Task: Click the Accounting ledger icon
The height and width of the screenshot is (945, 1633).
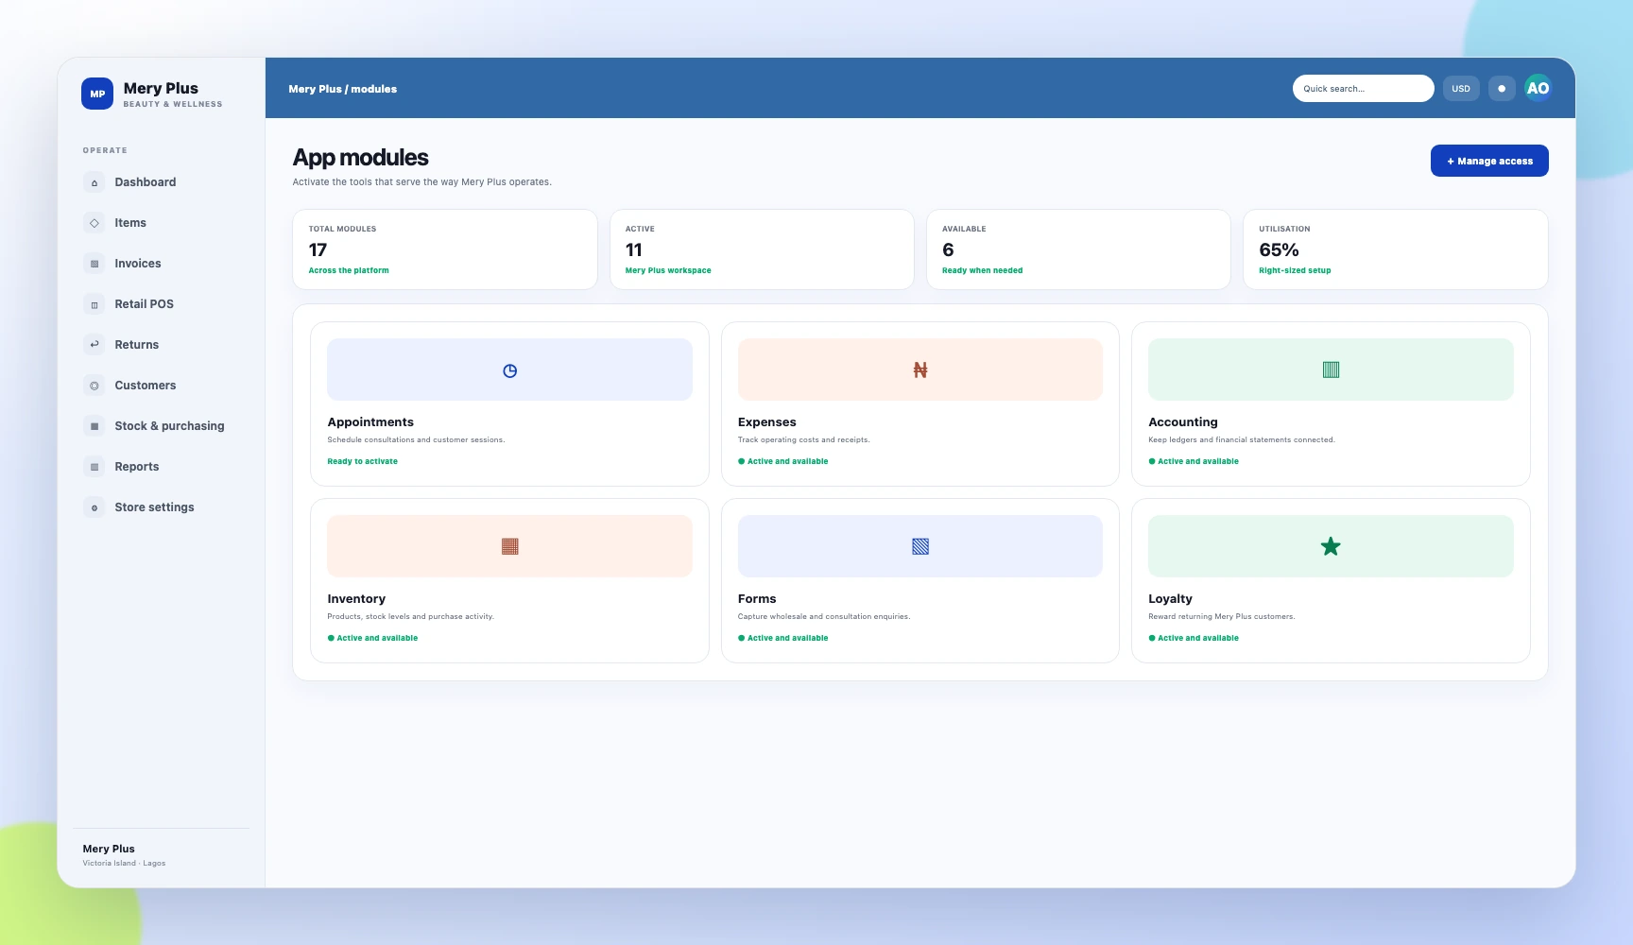Action: (x=1331, y=369)
